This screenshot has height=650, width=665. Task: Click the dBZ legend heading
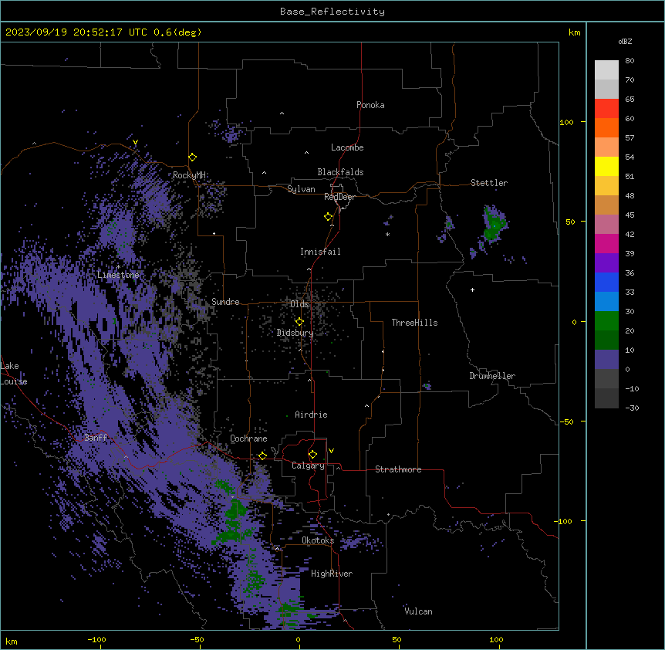pos(625,42)
